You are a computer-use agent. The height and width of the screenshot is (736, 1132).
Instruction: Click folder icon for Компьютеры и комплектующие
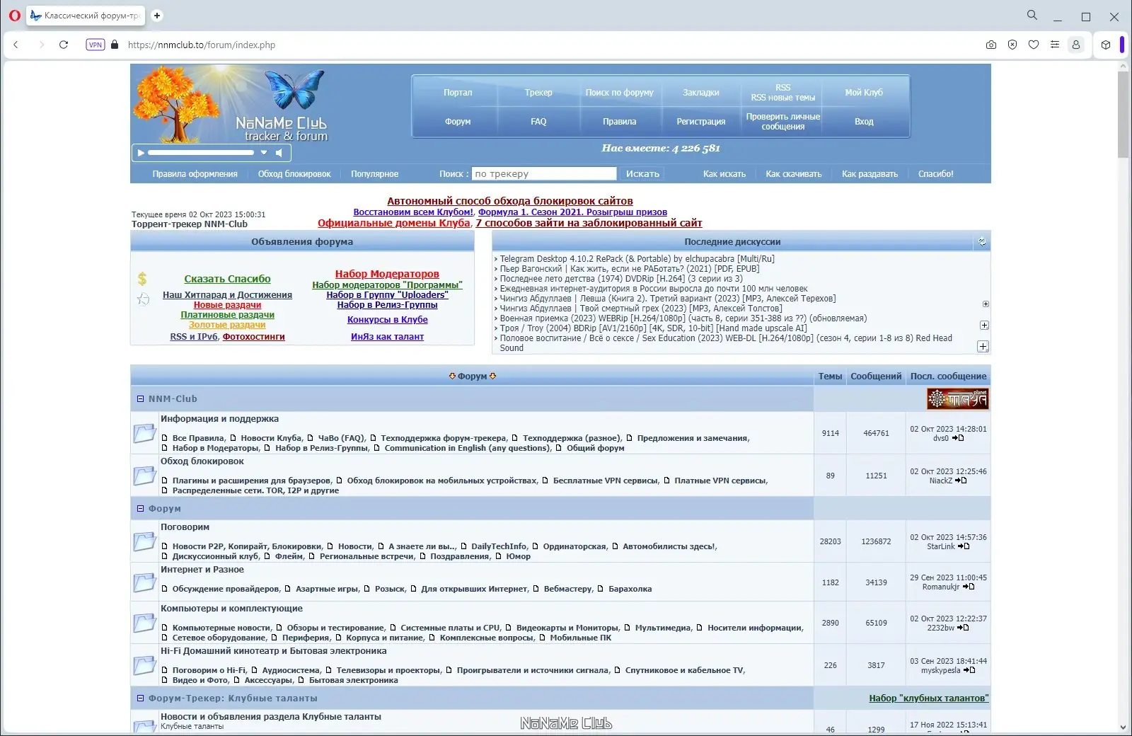click(144, 623)
